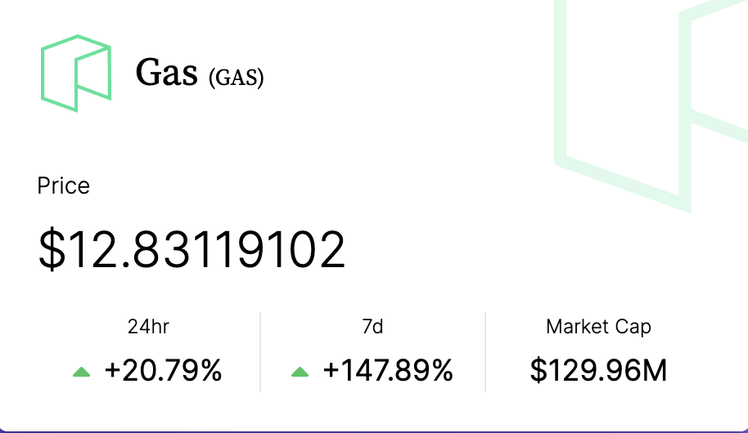Click the Price label

[x=64, y=185]
